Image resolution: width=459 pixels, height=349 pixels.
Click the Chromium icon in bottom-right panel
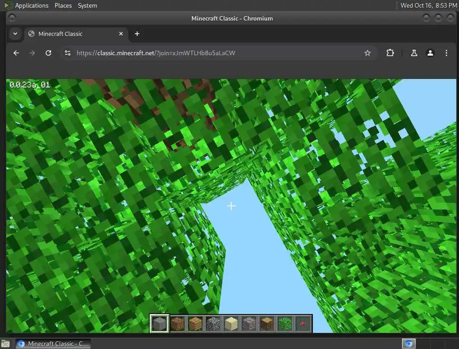click(x=409, y=344)
